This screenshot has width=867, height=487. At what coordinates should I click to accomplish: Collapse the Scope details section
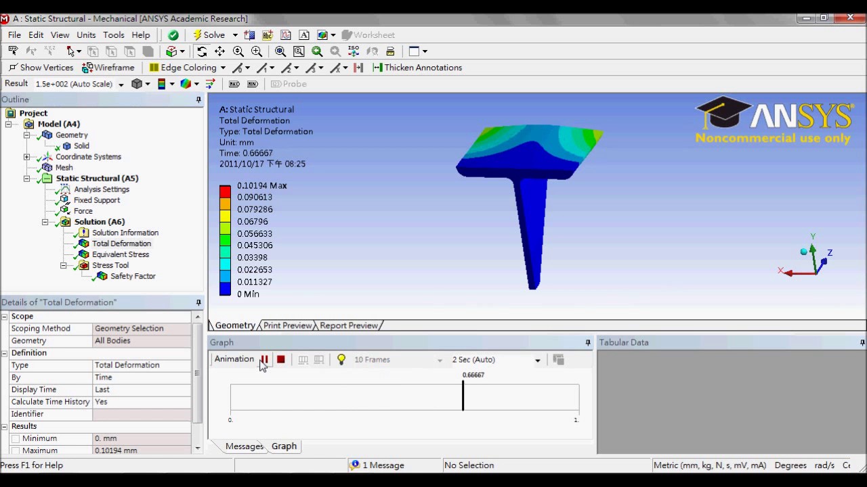pyautogui.click(x=5, y=317)
